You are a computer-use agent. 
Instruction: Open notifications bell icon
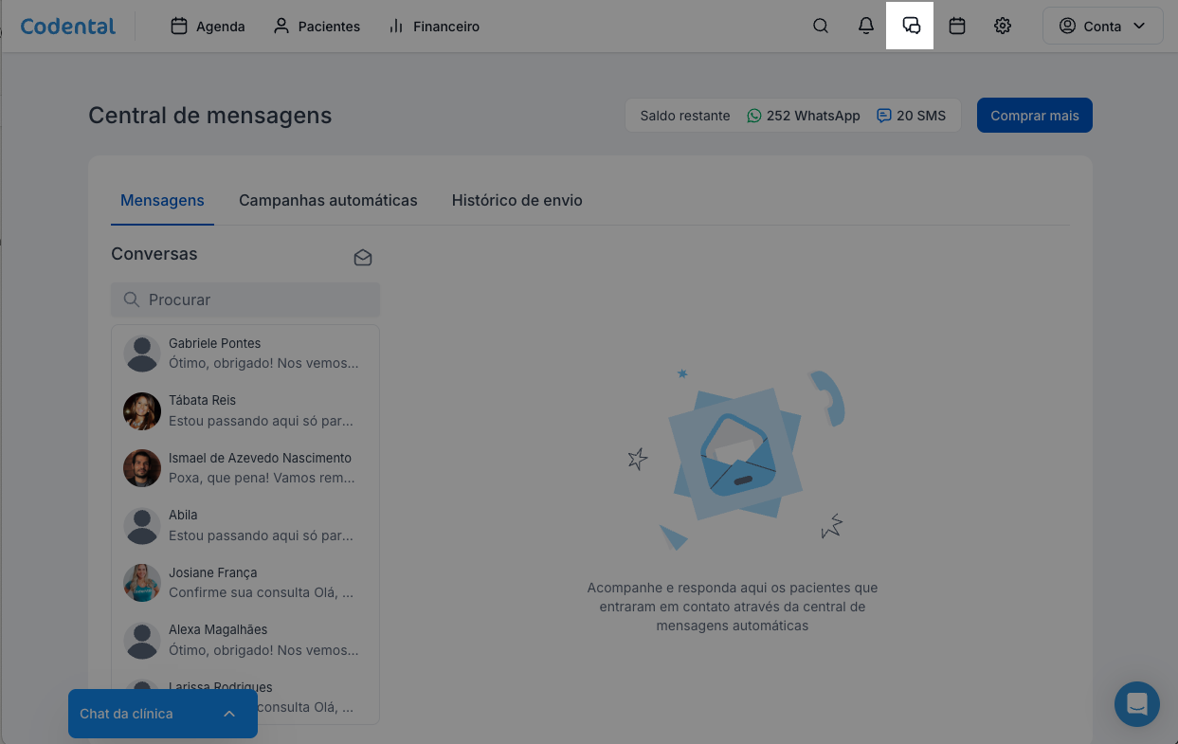pyautogui.click(x=866, y=27)
